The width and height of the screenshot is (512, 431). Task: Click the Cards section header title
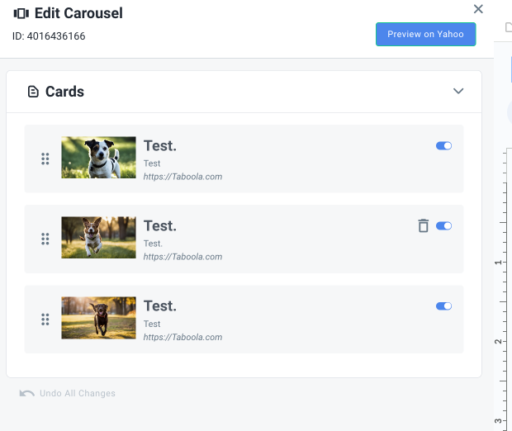[64, 92]
